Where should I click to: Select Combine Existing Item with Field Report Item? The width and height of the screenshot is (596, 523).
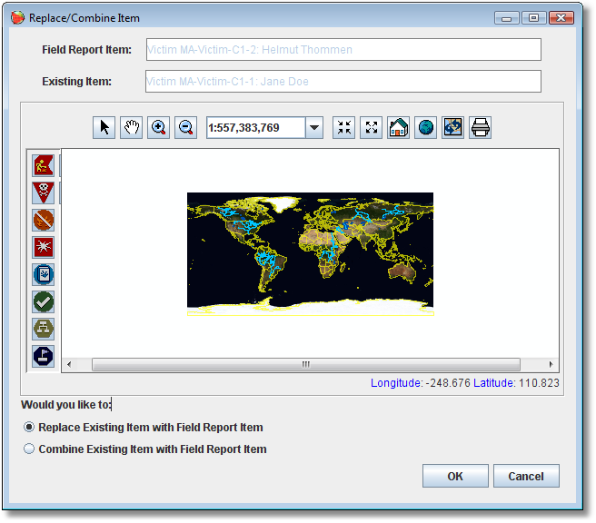29,449
